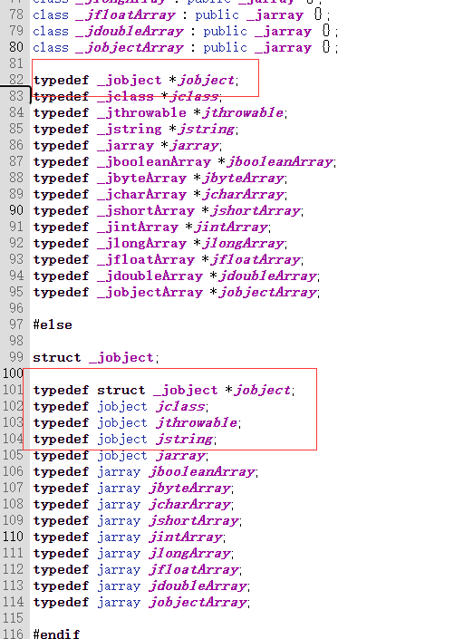Click 'jobjectArray' on line 114
This screenshot has height=639, width=473.
(x=198, y=602)
